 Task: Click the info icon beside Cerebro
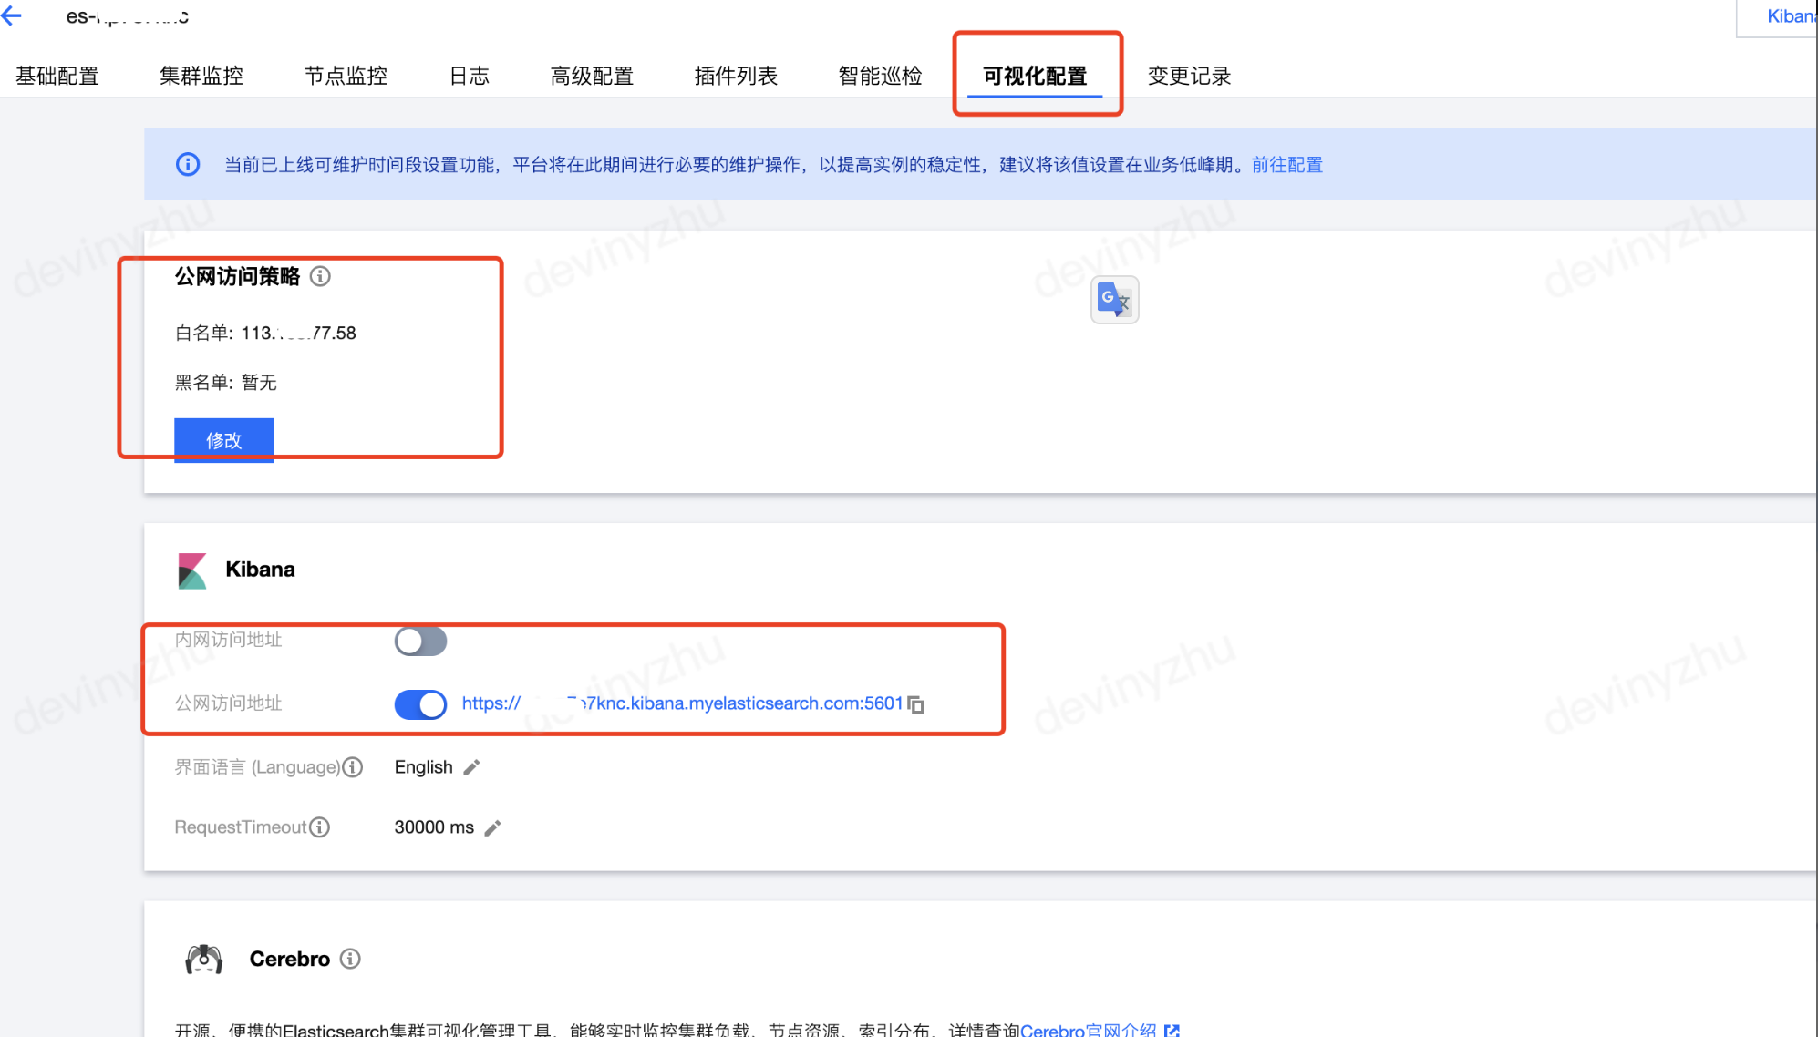pyautogui.click(x=350, y=959)
